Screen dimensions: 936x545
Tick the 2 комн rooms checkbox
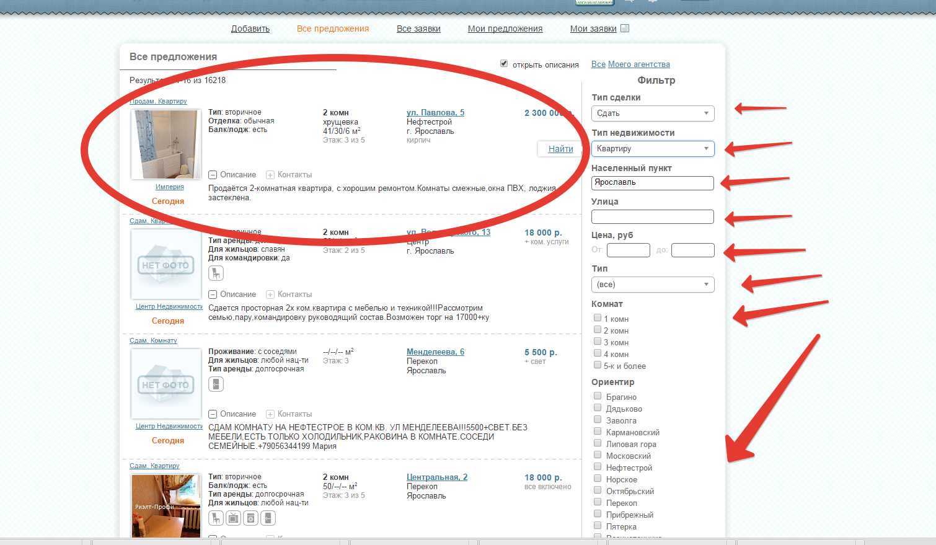click(x=598, y=330)
